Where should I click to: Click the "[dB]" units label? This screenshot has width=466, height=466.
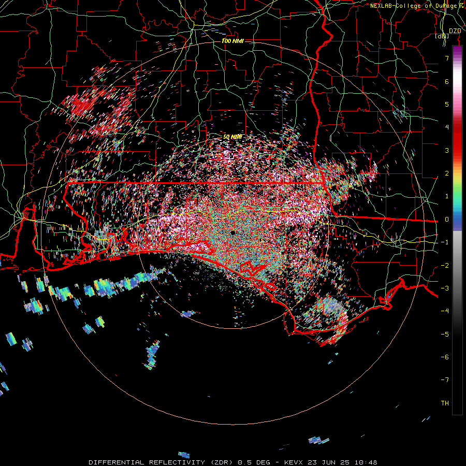click(442, 36)
